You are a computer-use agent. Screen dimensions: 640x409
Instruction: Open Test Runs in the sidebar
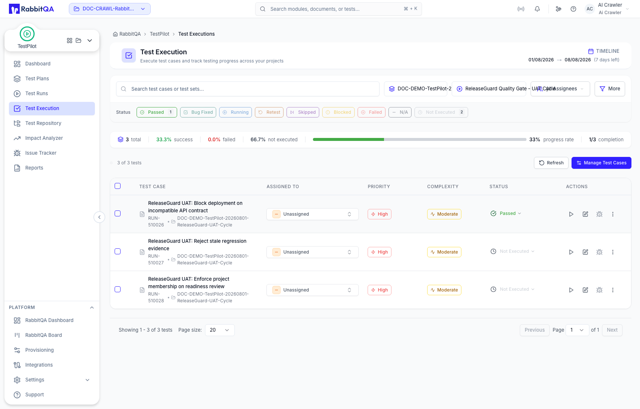(x=52, y=94)
